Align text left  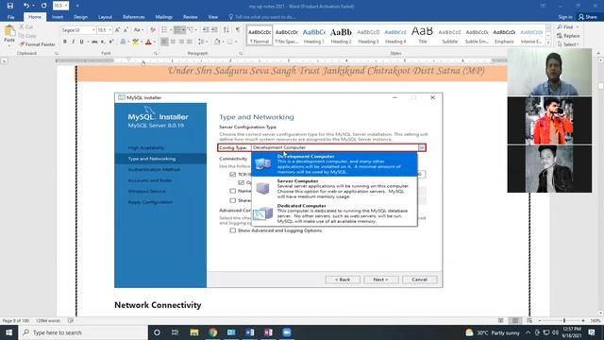point(164,42)
